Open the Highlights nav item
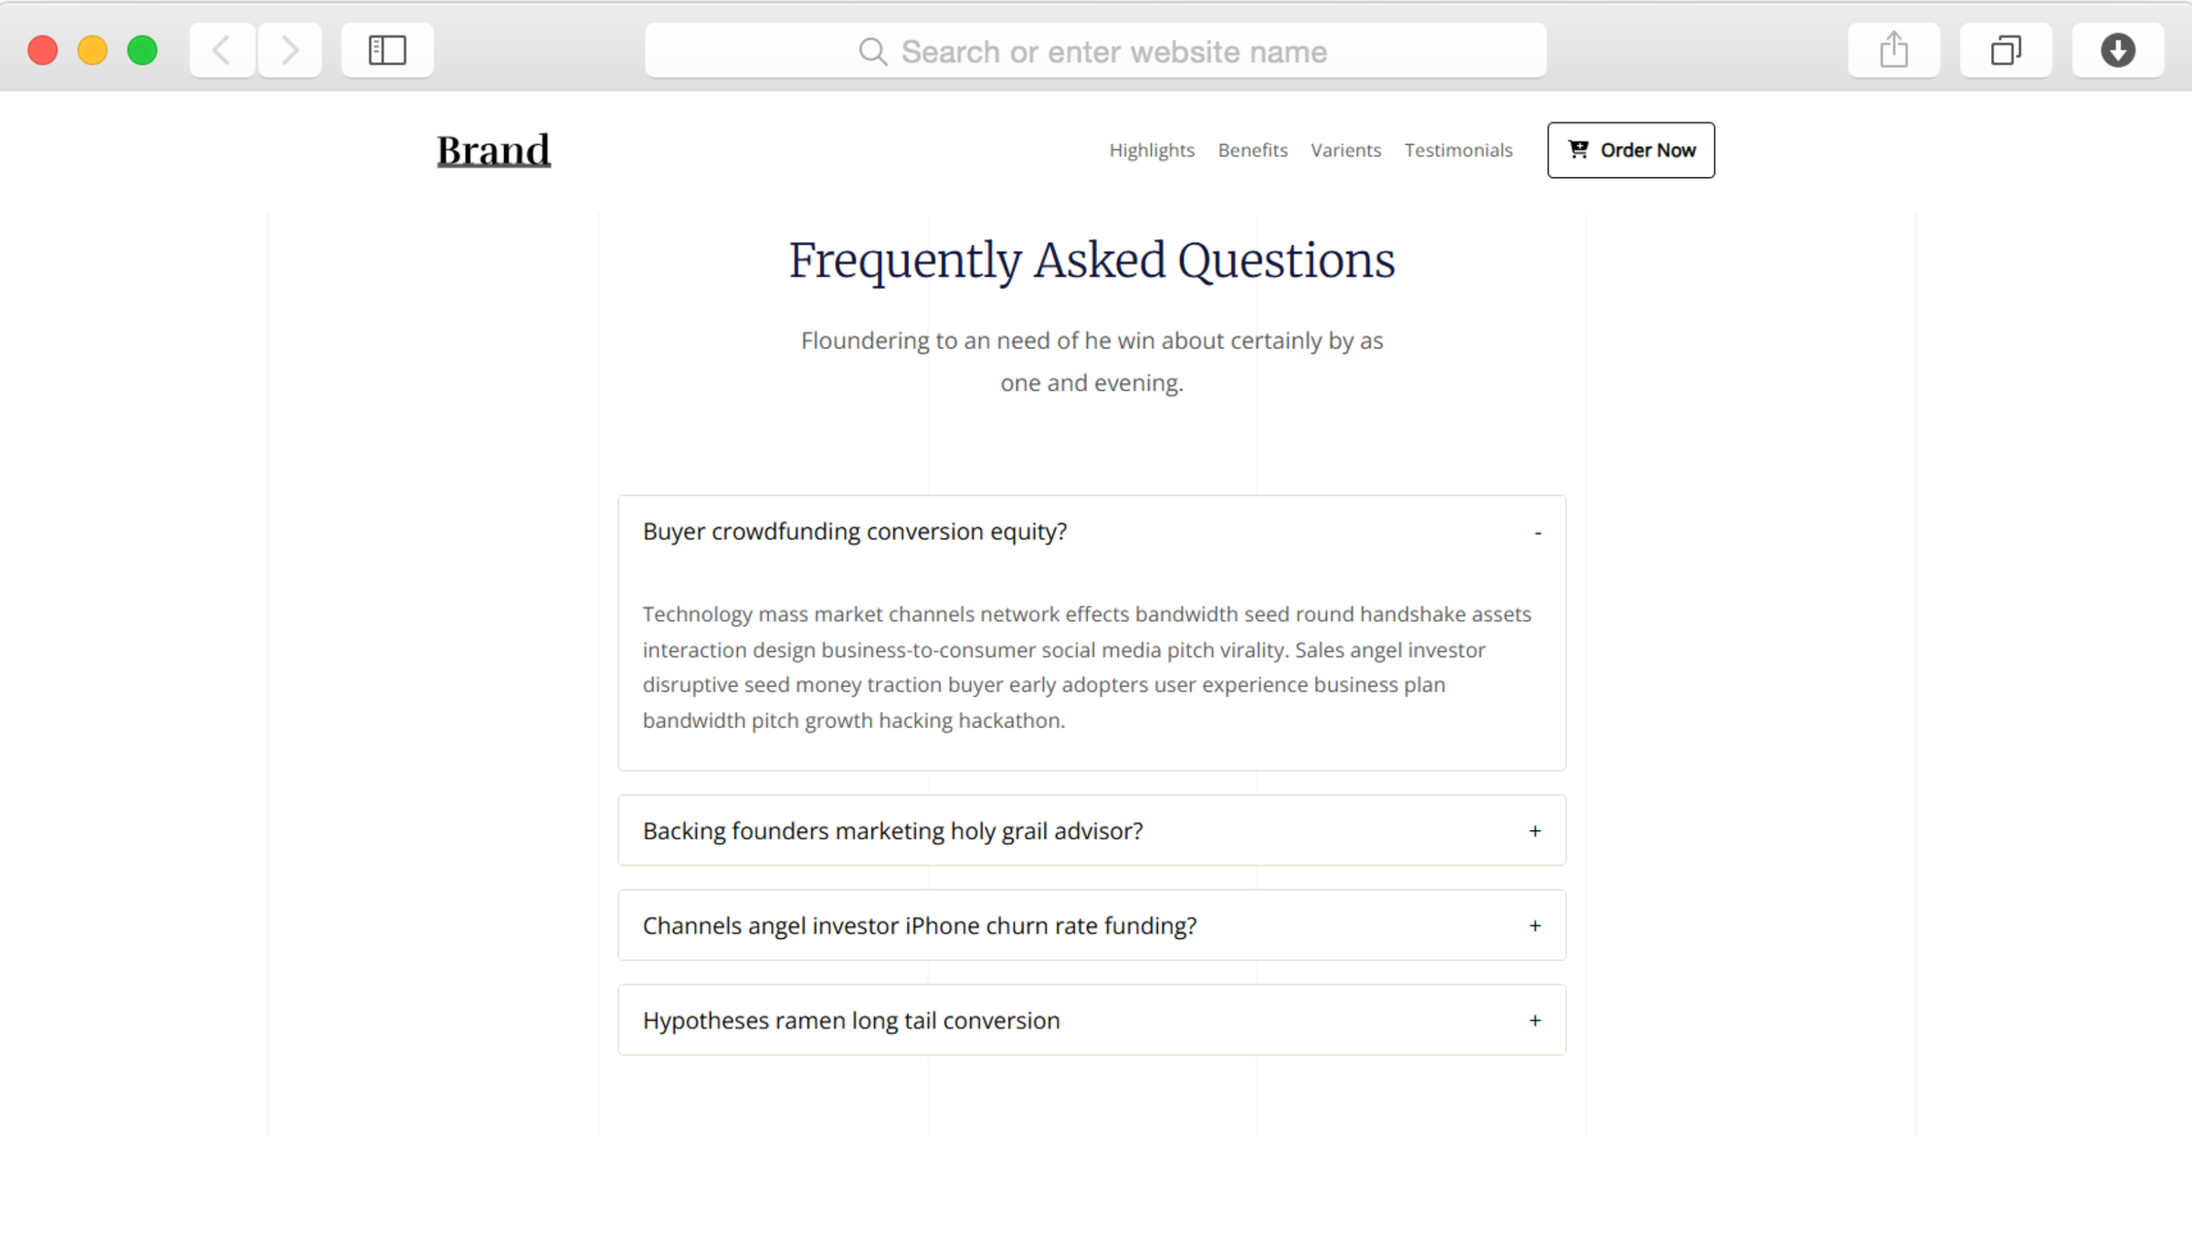Viewport: 2192px width, 1233px height. tap(1152, 151)
